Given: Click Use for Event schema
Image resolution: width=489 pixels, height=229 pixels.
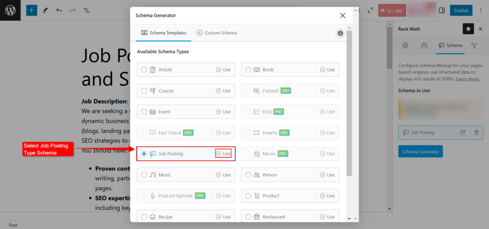Looking at the screenshot, I should (x=223, y=111).
